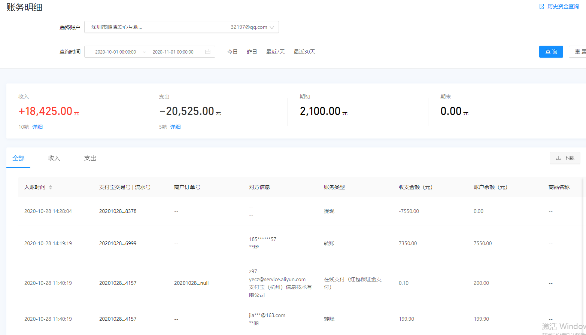This screenshot has width=586, height=335.
Task: Select the 今日 quick date filter
Action: click(x=232, y=52)
